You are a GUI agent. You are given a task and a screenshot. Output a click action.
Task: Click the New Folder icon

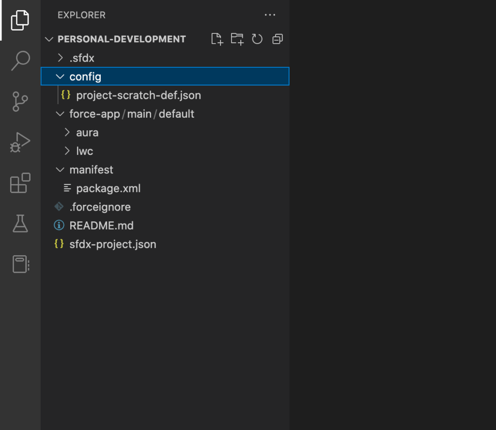coord(237,39)
